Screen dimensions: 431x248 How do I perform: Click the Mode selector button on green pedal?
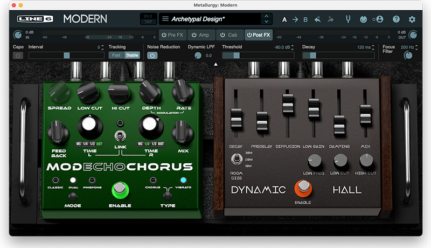[x=73, y=196]
